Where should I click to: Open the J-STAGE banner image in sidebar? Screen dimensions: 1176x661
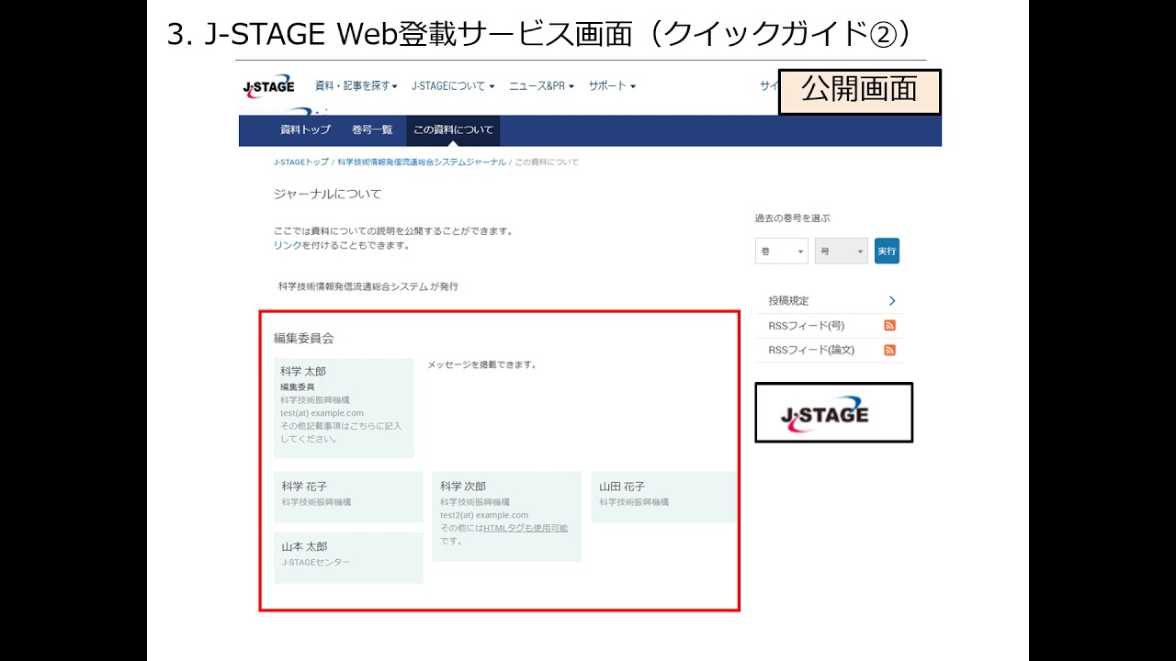tap(833, 412)
